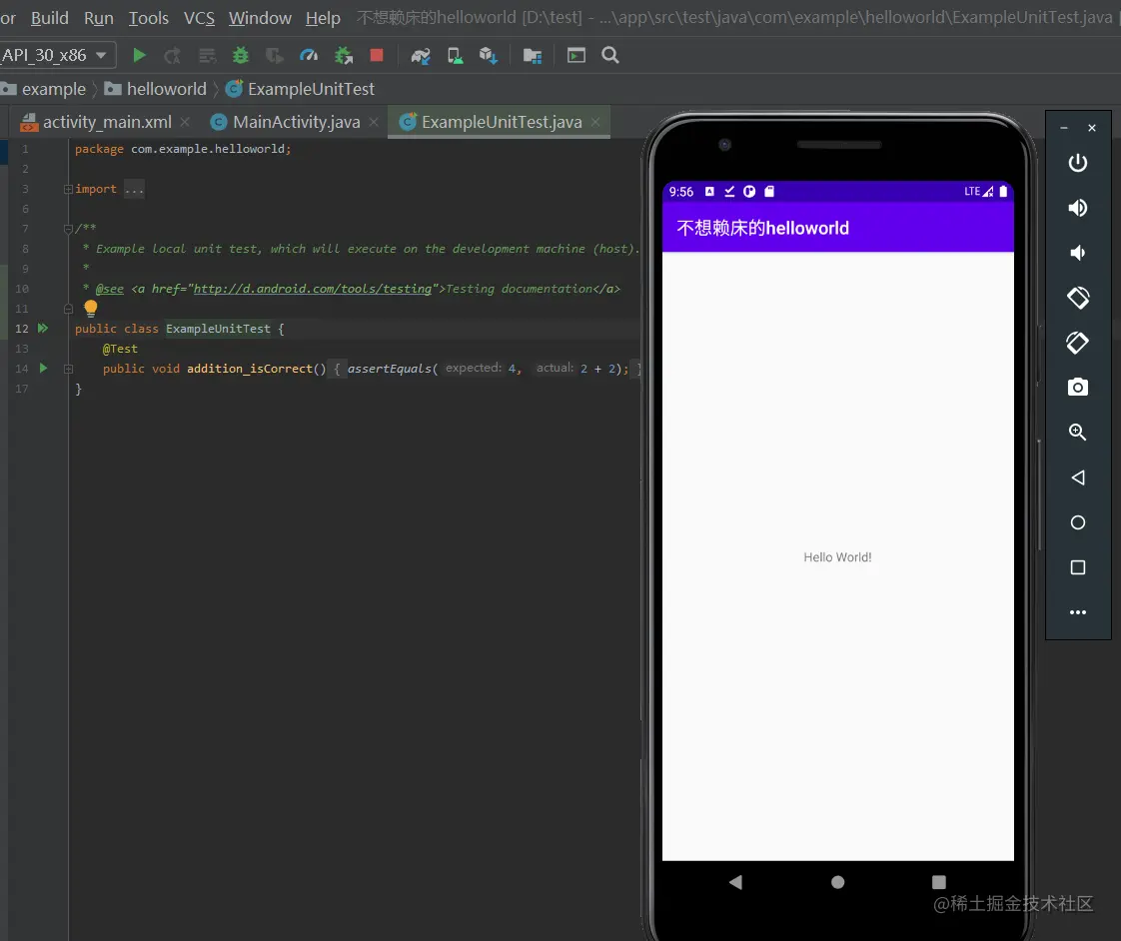
Task: Click the folded import ellipsis placeholder
Action: pos(134,190)
